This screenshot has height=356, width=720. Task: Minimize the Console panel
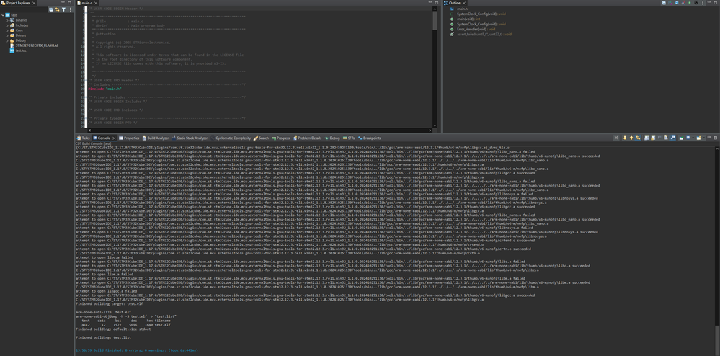point(709,138)
